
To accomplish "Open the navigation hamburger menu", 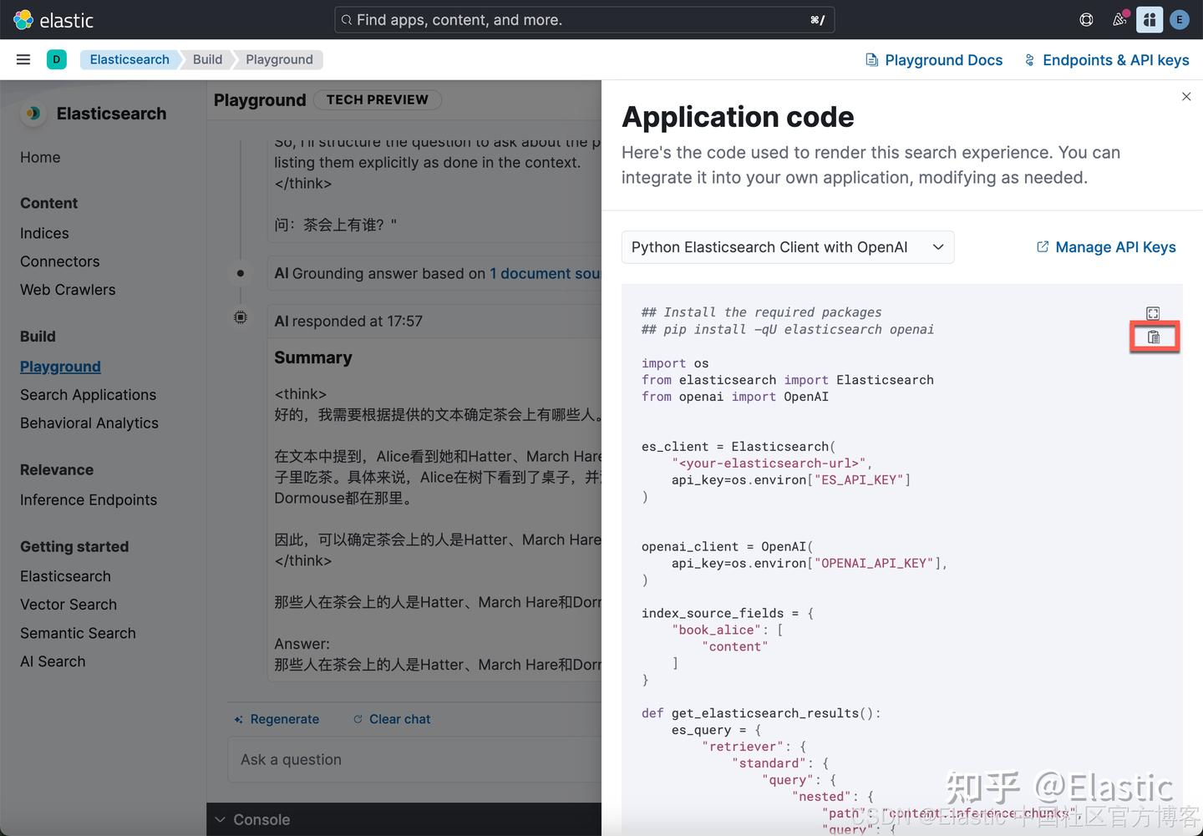I will click(23, 59).
